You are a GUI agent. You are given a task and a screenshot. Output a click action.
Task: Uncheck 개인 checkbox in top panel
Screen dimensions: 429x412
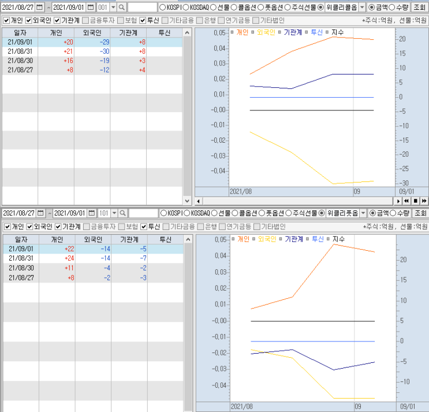[6, 20]
